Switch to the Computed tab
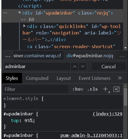Screen dimensions: 128x139 [x=37, y=78]
